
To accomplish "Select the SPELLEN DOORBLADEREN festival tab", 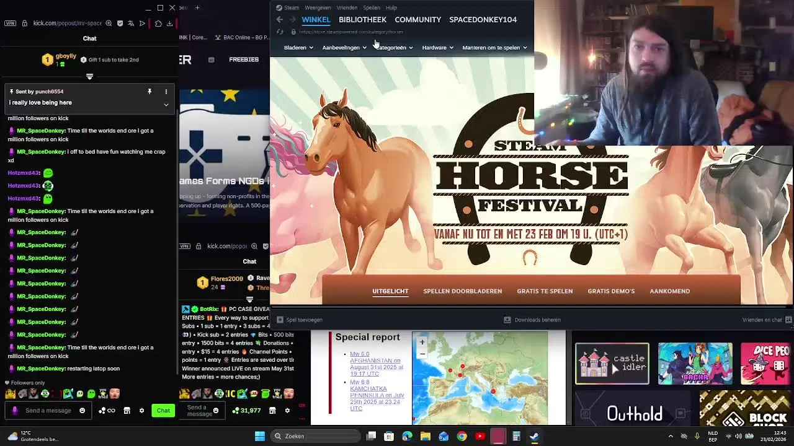I will [462, 291].
